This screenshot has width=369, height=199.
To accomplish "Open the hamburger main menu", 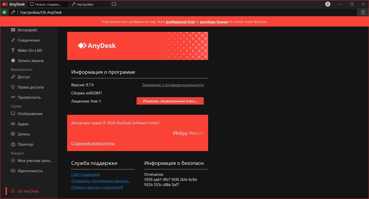I will pos(363,12).
